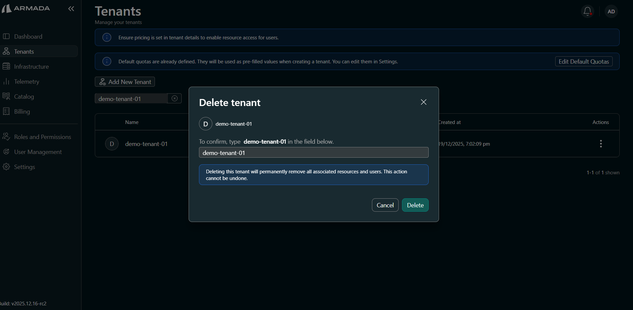The width and height of the screenshot is (633, 310).
Task: Open the actions menu for demo-tenant-01
Action: 600,144
